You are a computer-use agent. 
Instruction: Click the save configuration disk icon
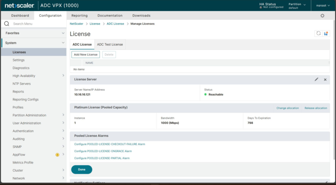coord(326,34)
